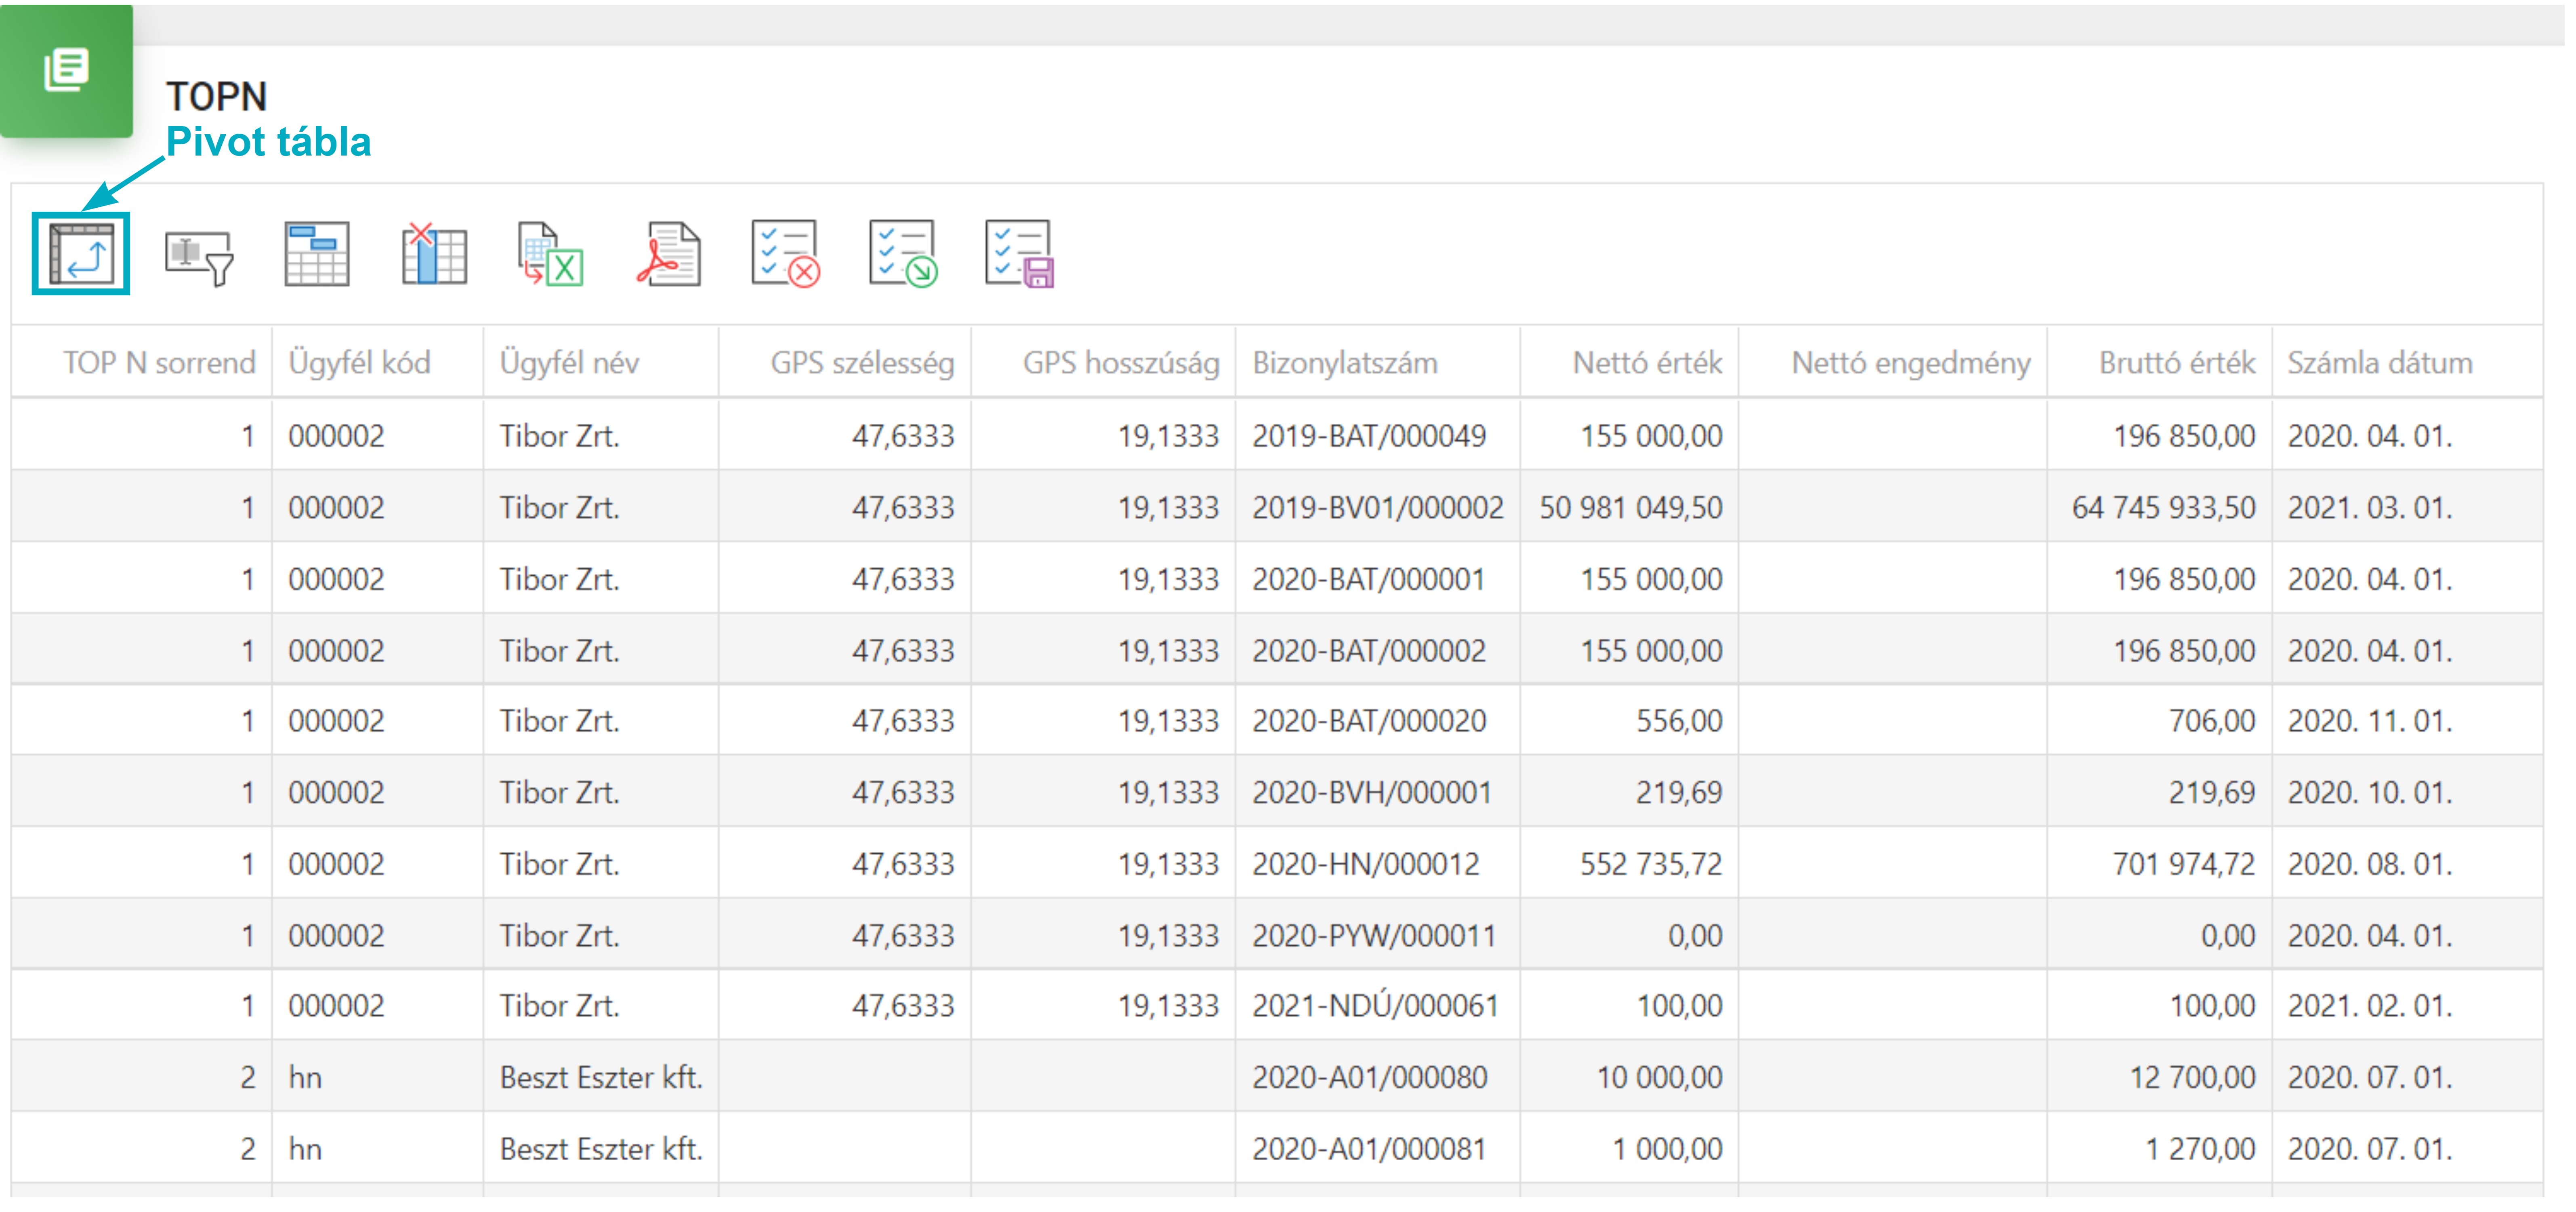This screenshot has height=1212, width=2576.
Task: Select row with 2019-BV01/000002 invoice
Action: 1377,507
